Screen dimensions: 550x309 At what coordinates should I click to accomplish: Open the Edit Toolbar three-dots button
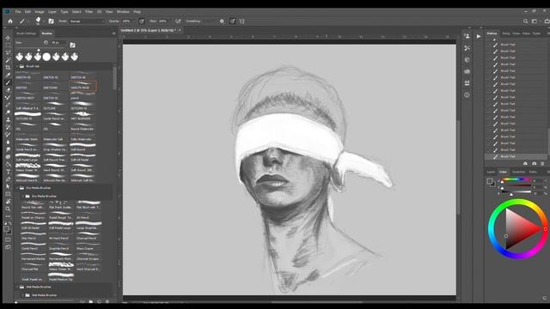pos(8,216)
